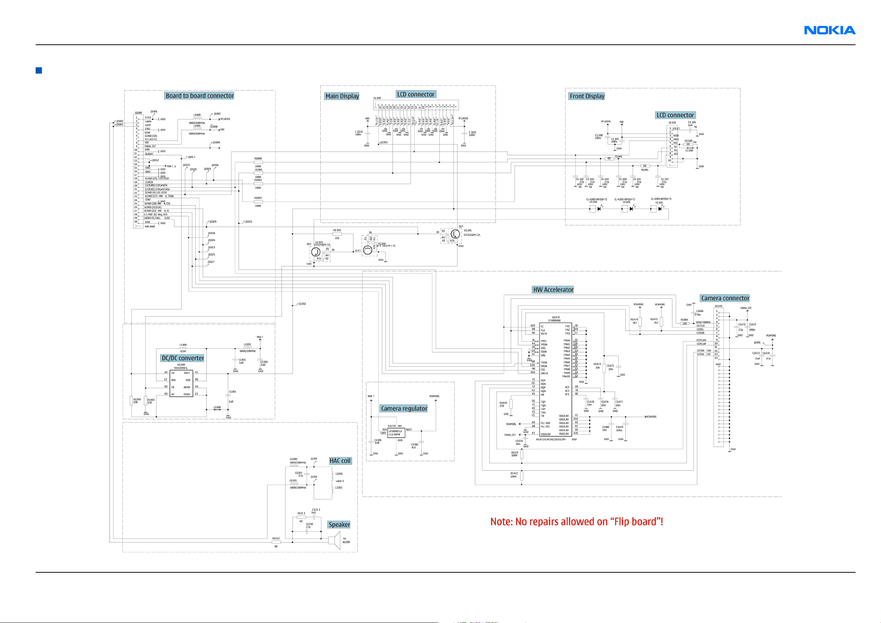
Task: Click the "Z1200" filter label
Action: (x=293, y=459)
